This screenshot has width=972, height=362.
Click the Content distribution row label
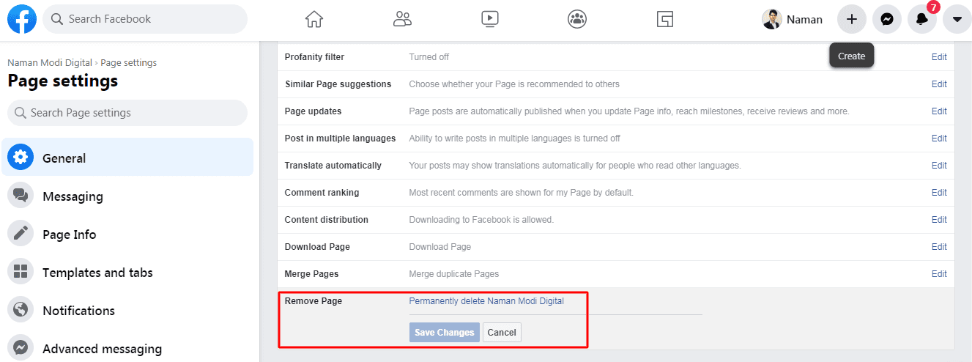(x=326, y=220)
